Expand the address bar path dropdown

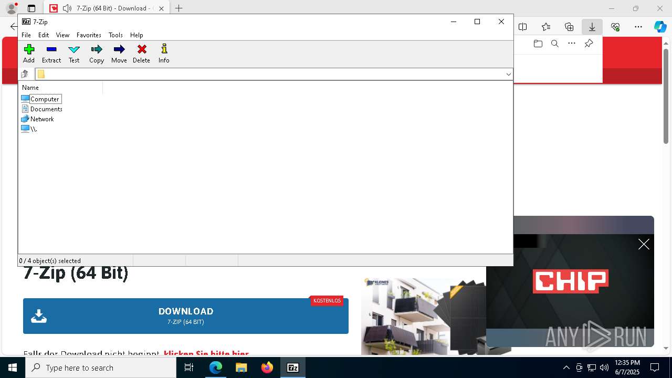(x=508, y=74)
